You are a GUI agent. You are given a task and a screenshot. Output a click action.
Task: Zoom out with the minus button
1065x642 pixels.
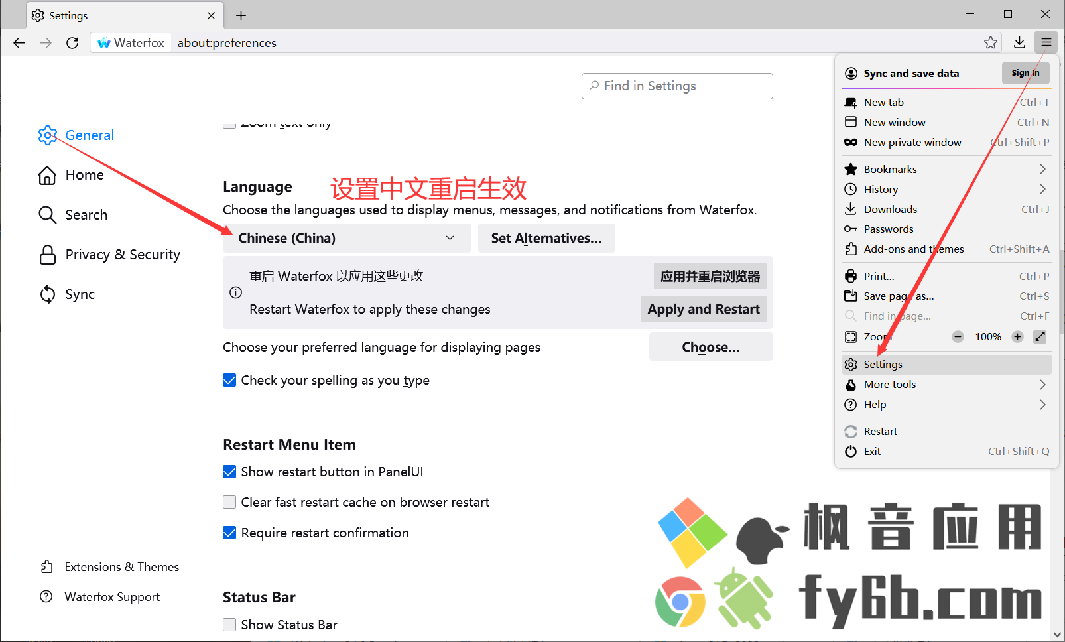pos(958,337)
